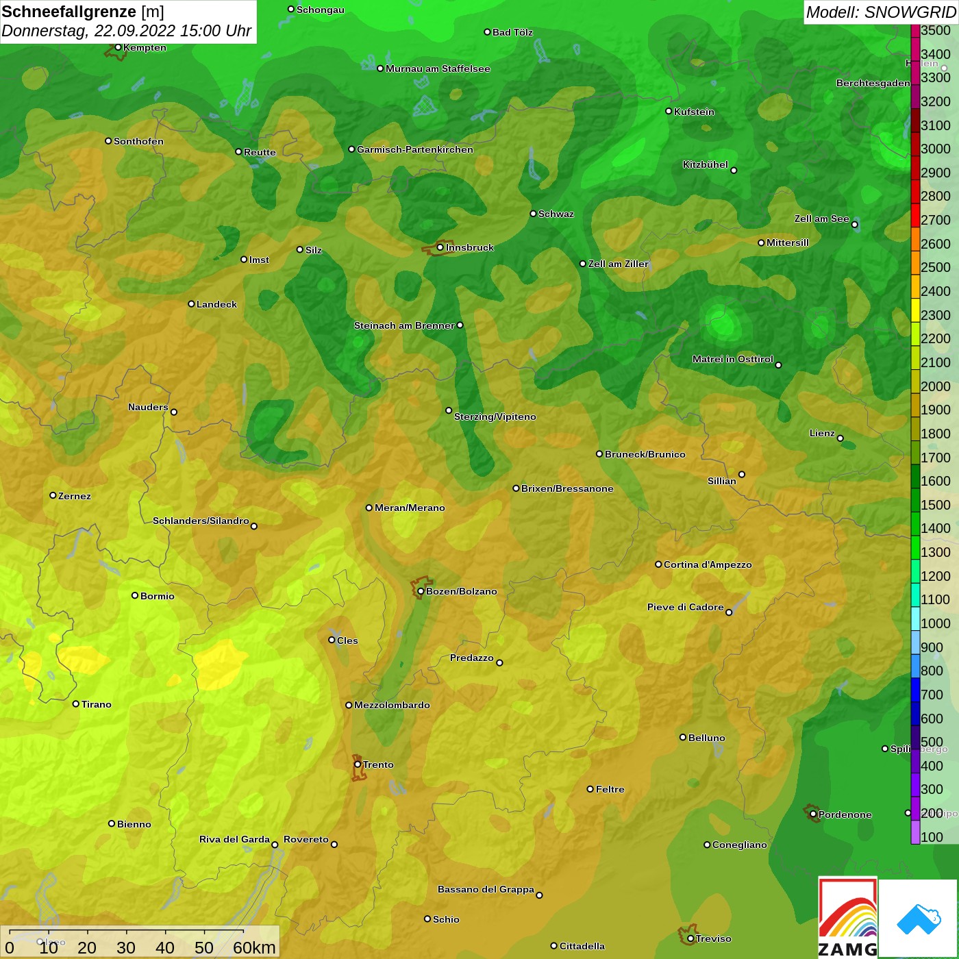Click the 'Schongau' label
Screen dimensions: 959x959
[321, 10]
